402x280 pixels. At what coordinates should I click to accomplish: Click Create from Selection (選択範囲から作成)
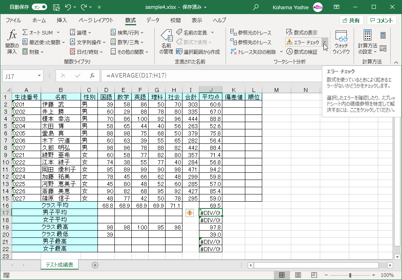(198, 52)
